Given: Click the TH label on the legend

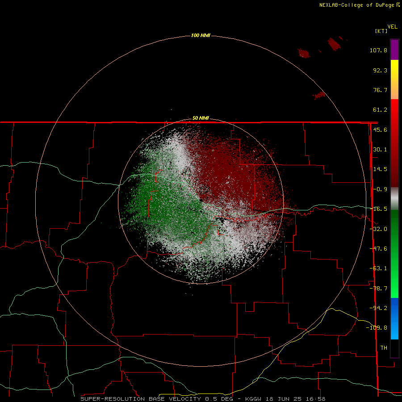Looking at the screenshot, I should (384, 348).
